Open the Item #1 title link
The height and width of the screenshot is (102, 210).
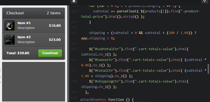[x=24, y=23]
